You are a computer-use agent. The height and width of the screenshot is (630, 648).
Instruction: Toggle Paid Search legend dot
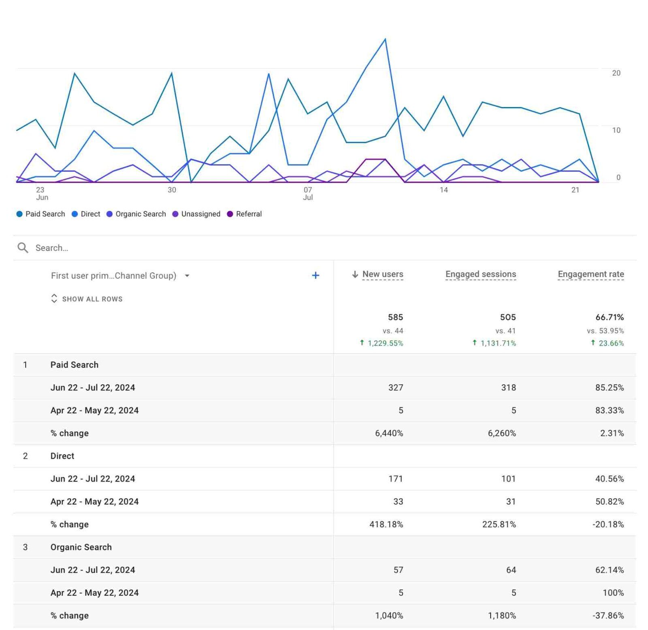pos(19,214)
